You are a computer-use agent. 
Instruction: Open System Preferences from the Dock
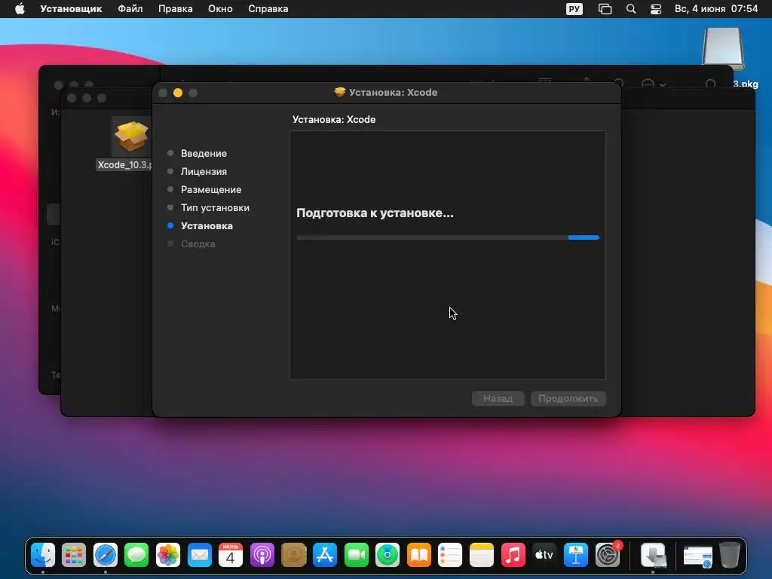[608, 556]
